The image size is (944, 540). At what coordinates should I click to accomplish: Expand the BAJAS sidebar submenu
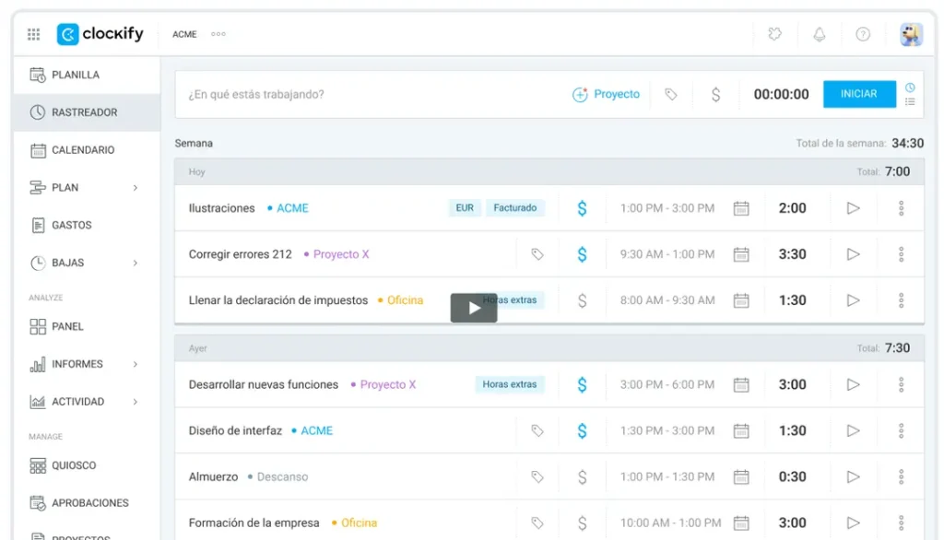pos(135,263)
